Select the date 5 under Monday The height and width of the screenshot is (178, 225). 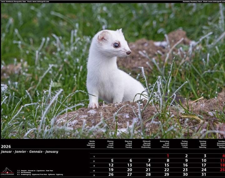coord(112,160)
